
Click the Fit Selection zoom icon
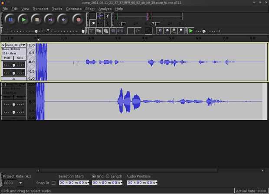[174, 31]
